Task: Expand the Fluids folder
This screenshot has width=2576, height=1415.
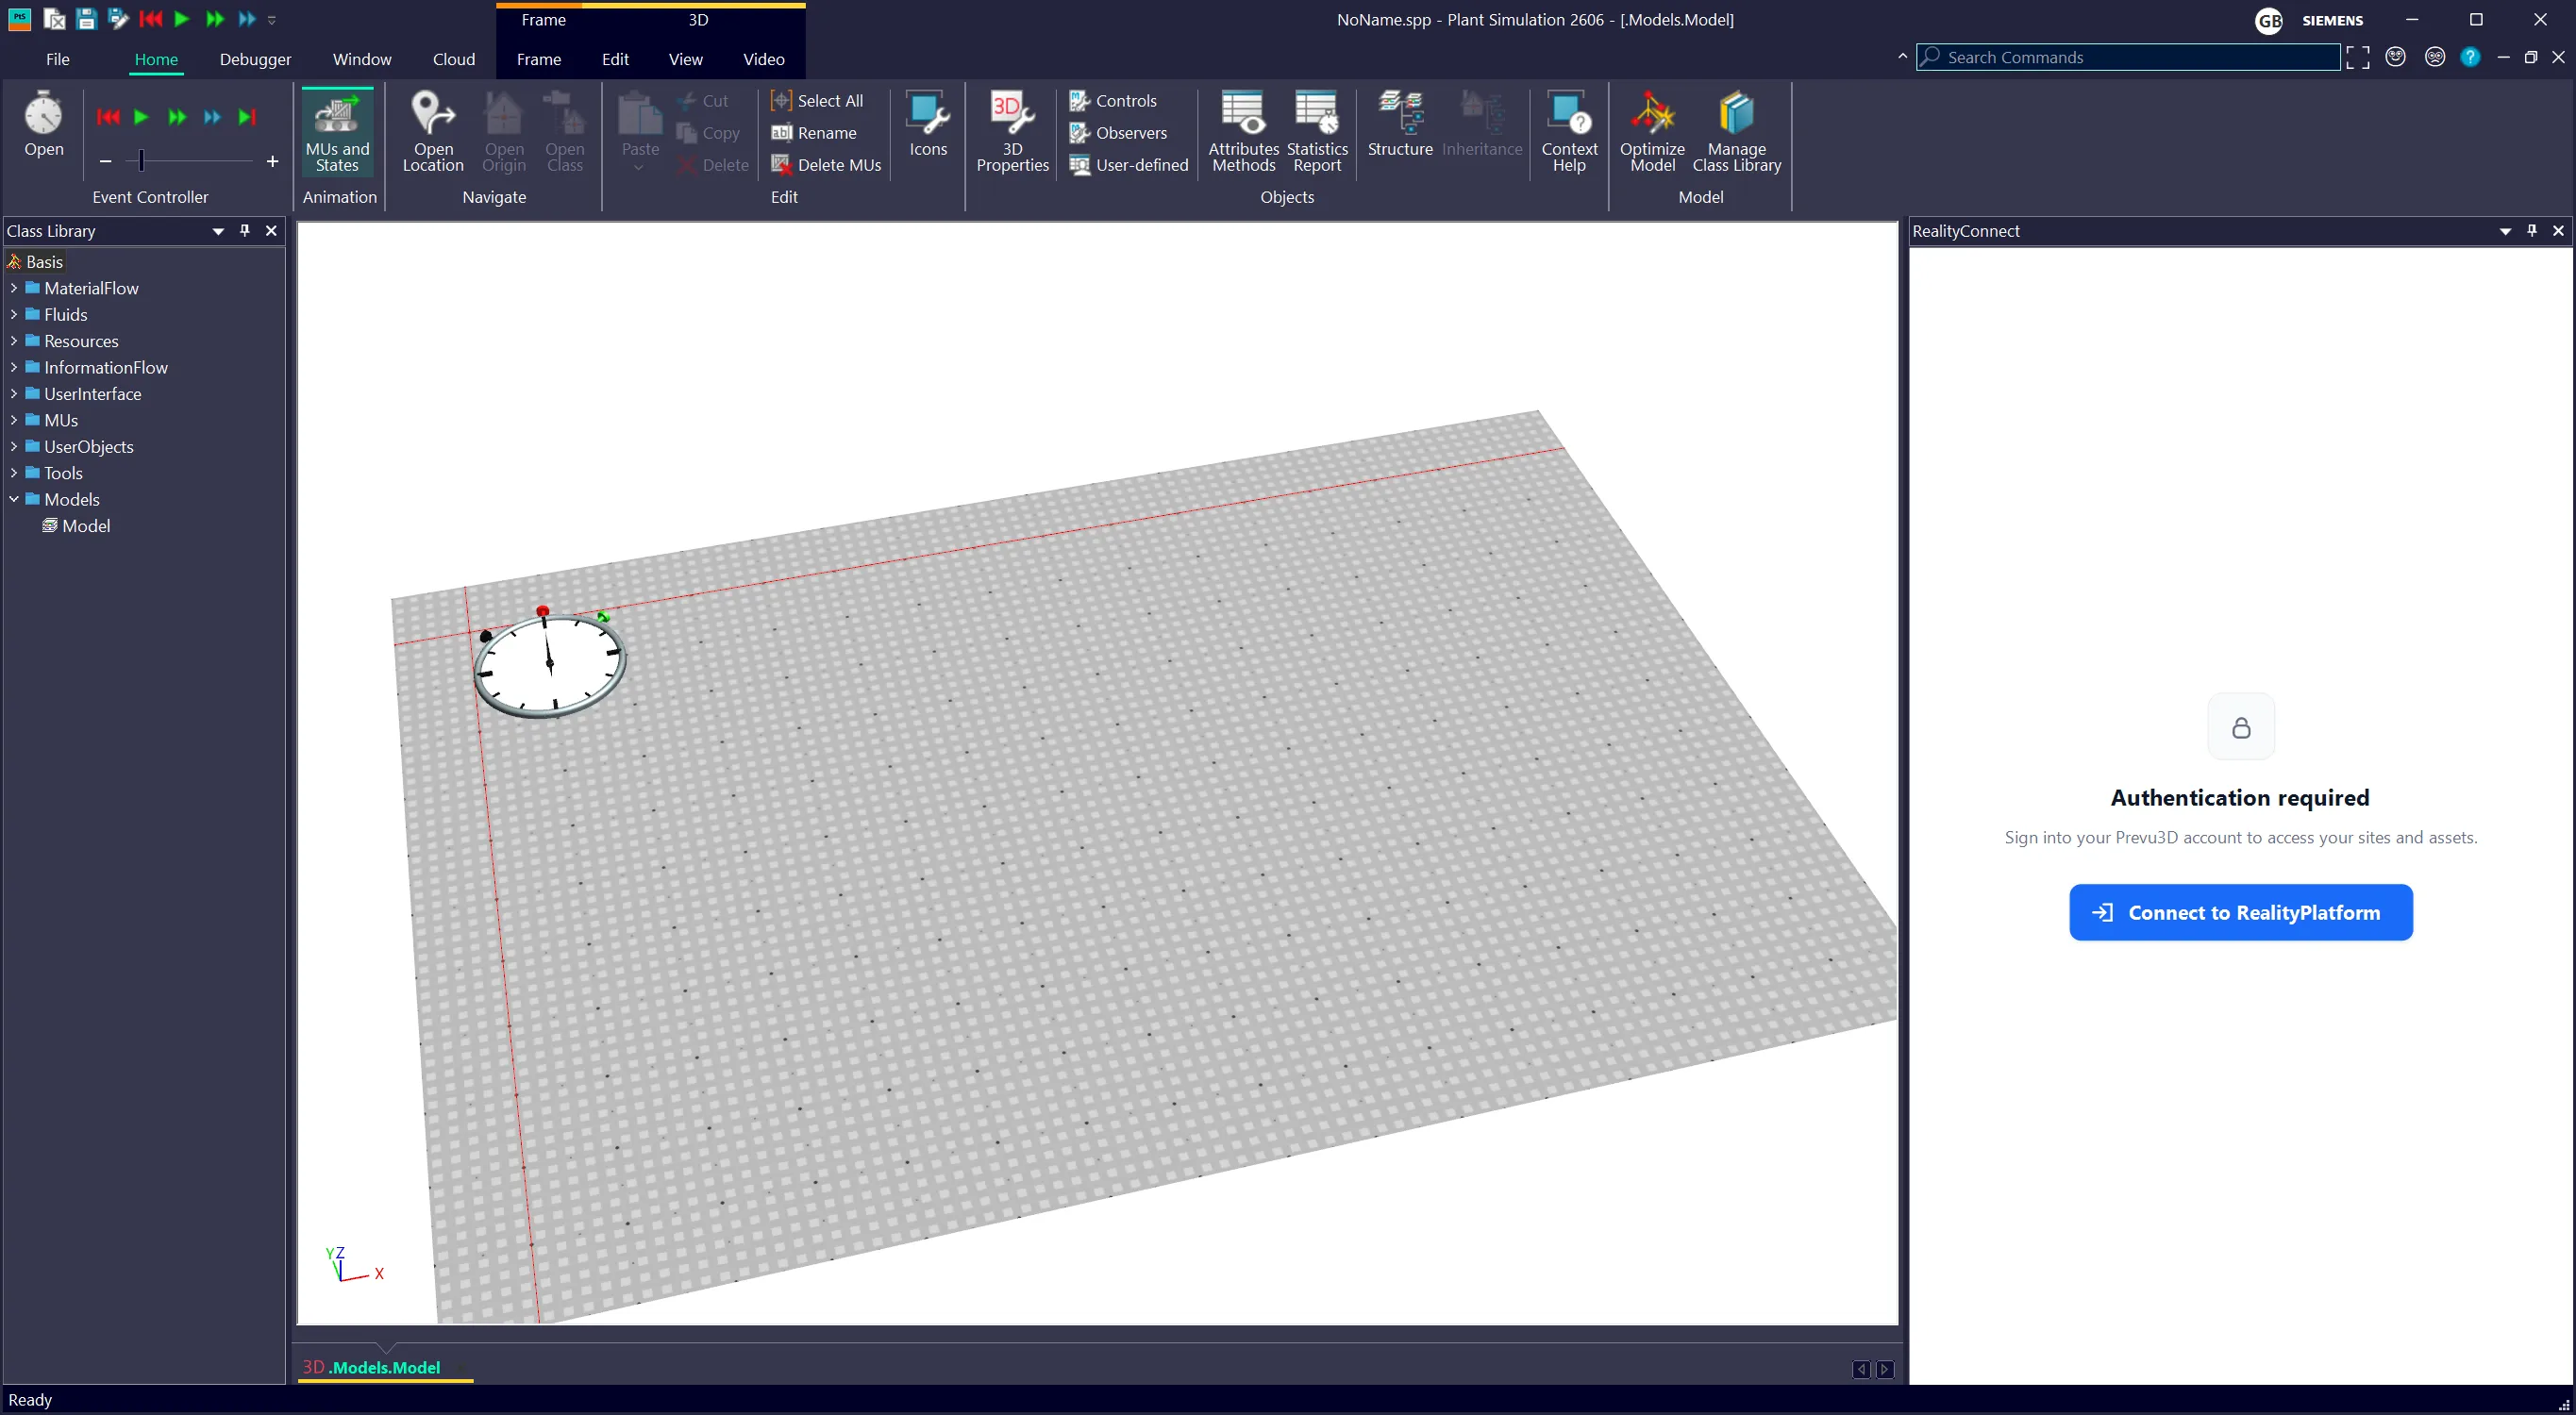Action: coord(14,314)
